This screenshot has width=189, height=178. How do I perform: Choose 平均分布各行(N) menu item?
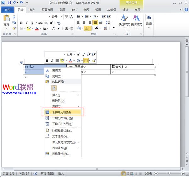[63, 118]
